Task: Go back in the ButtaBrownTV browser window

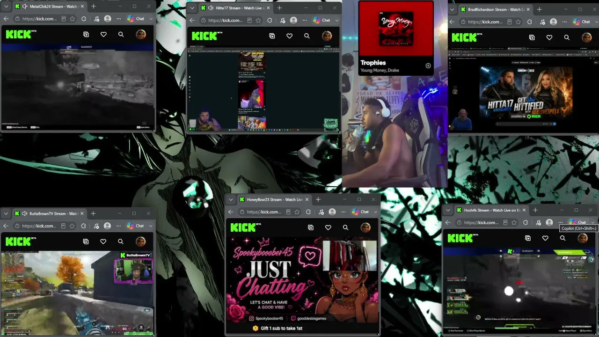Action: (6, 226)
